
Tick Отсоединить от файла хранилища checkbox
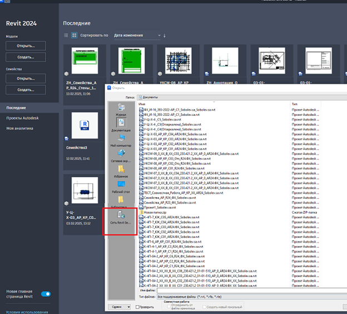tap(169, 306)
